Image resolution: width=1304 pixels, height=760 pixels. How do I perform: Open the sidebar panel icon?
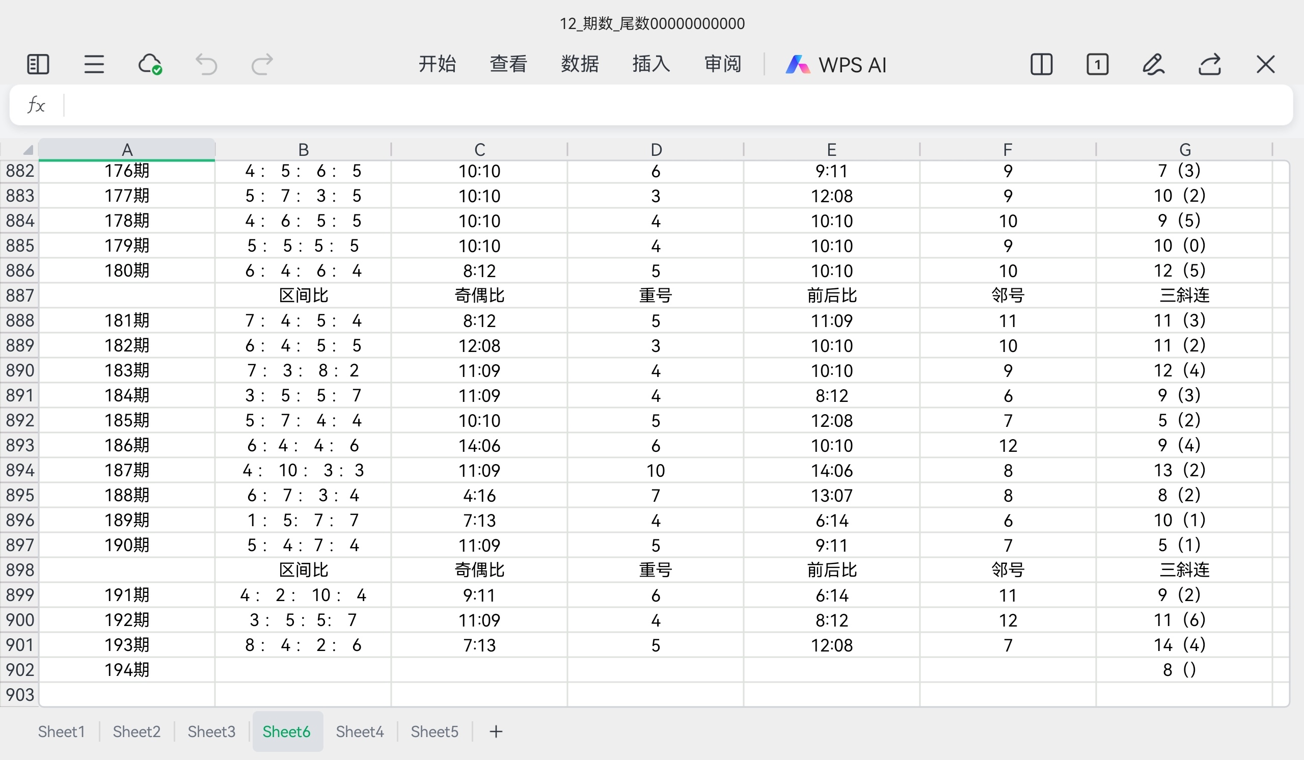point(37,64)
